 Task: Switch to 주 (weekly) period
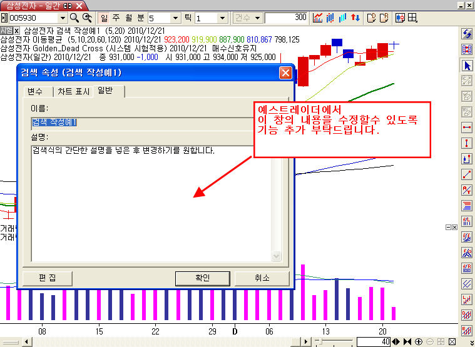tap(115, 18)
